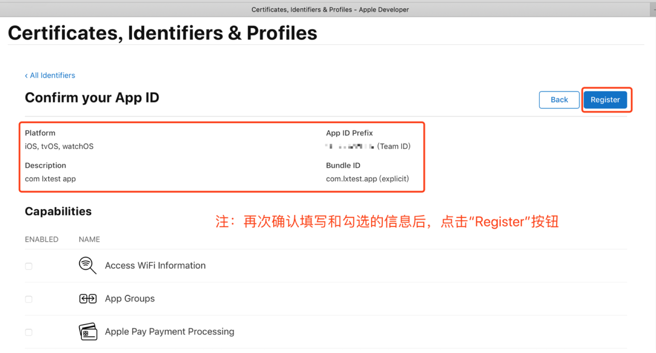Click the (Team ID) prefix value
This screenshot has height=353, width=656.
point(368,146)
